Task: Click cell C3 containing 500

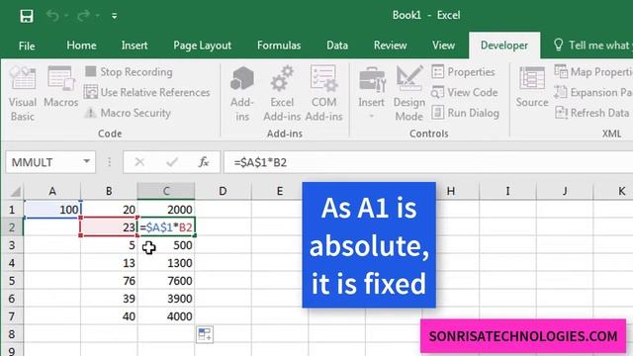Action: pyautogui.click(x=166, y=245)
